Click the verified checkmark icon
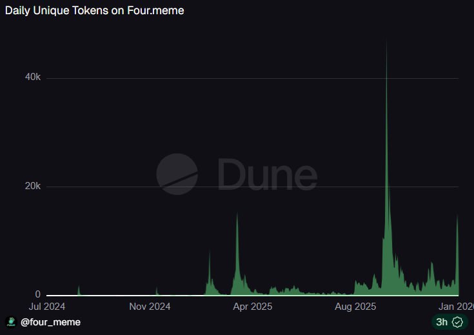474x335 pixels. tap(458, 321)
